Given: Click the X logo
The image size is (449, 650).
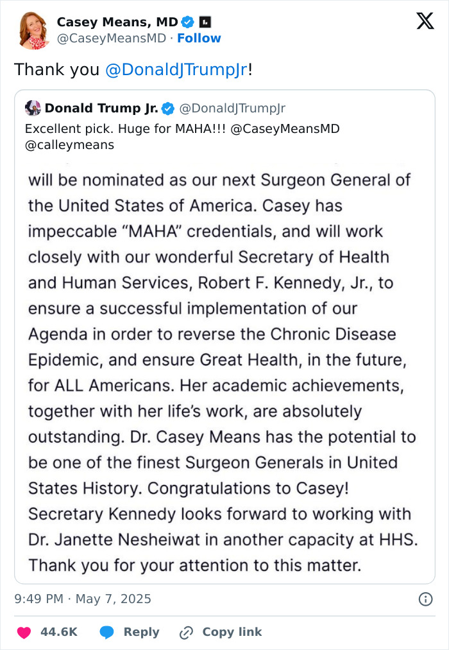Looking at the screenshot, I should click(425, 21).
